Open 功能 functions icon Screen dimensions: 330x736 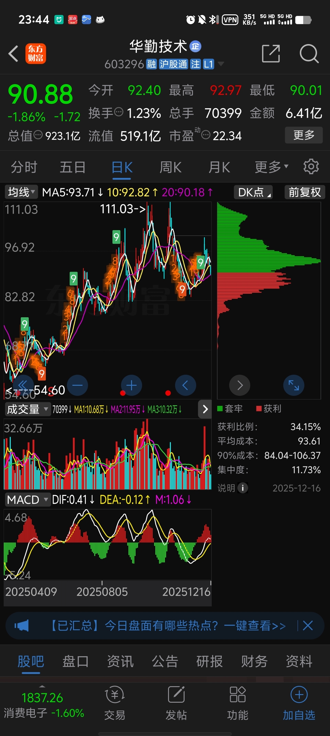[x=238, y=703]
